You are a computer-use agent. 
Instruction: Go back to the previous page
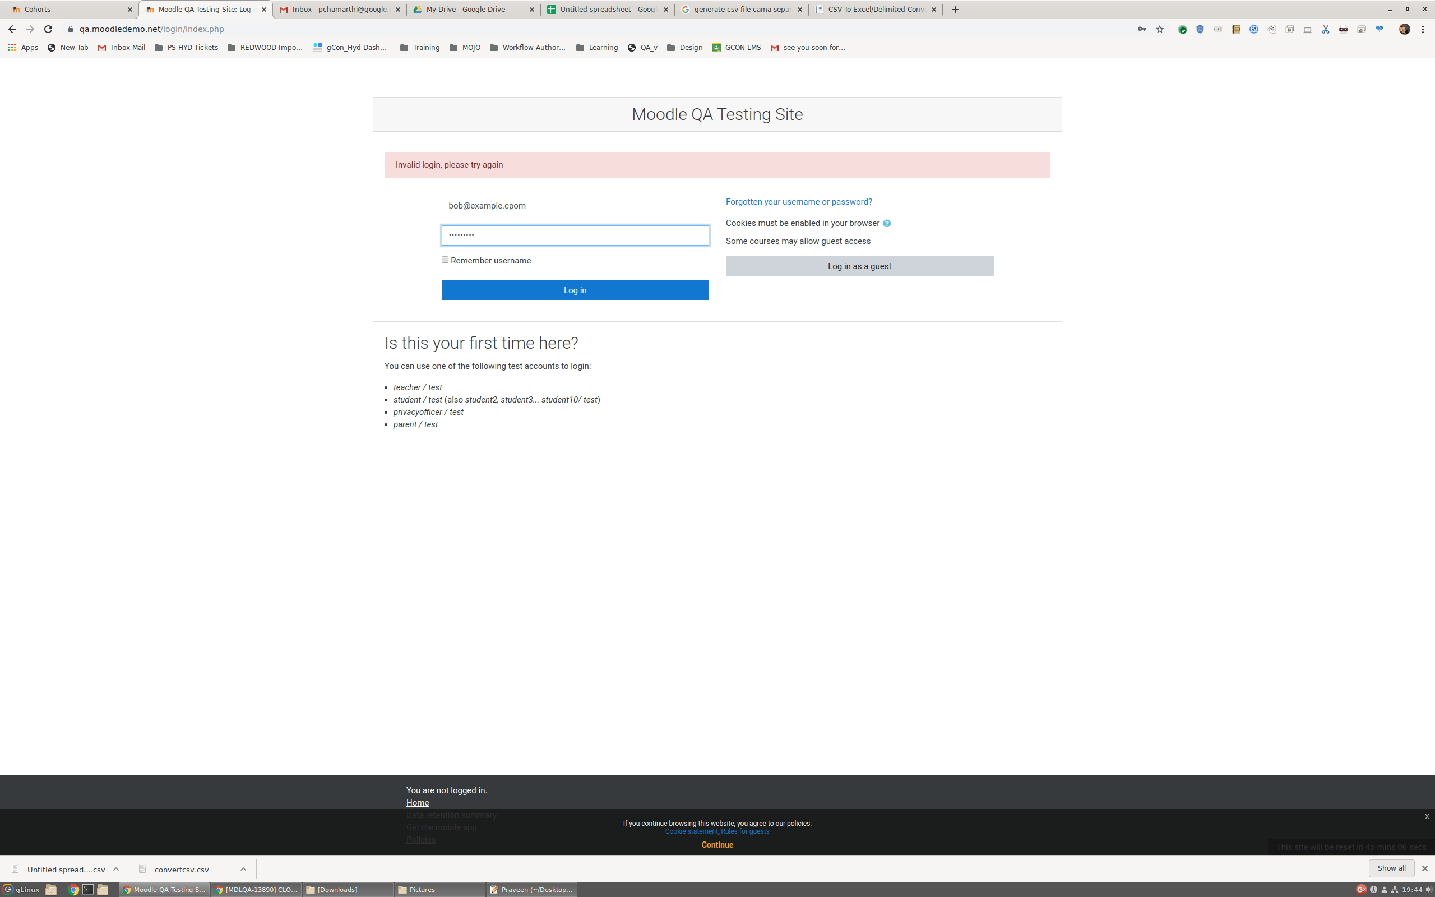[12, 29]
